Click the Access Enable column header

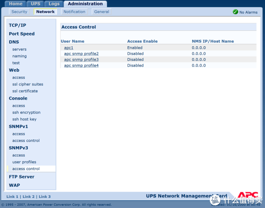point(142,41)
